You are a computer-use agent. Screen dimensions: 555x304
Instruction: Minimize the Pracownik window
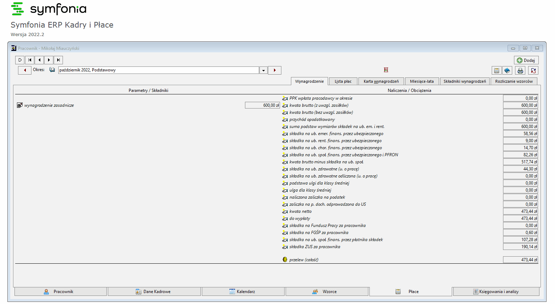[513, 48]
